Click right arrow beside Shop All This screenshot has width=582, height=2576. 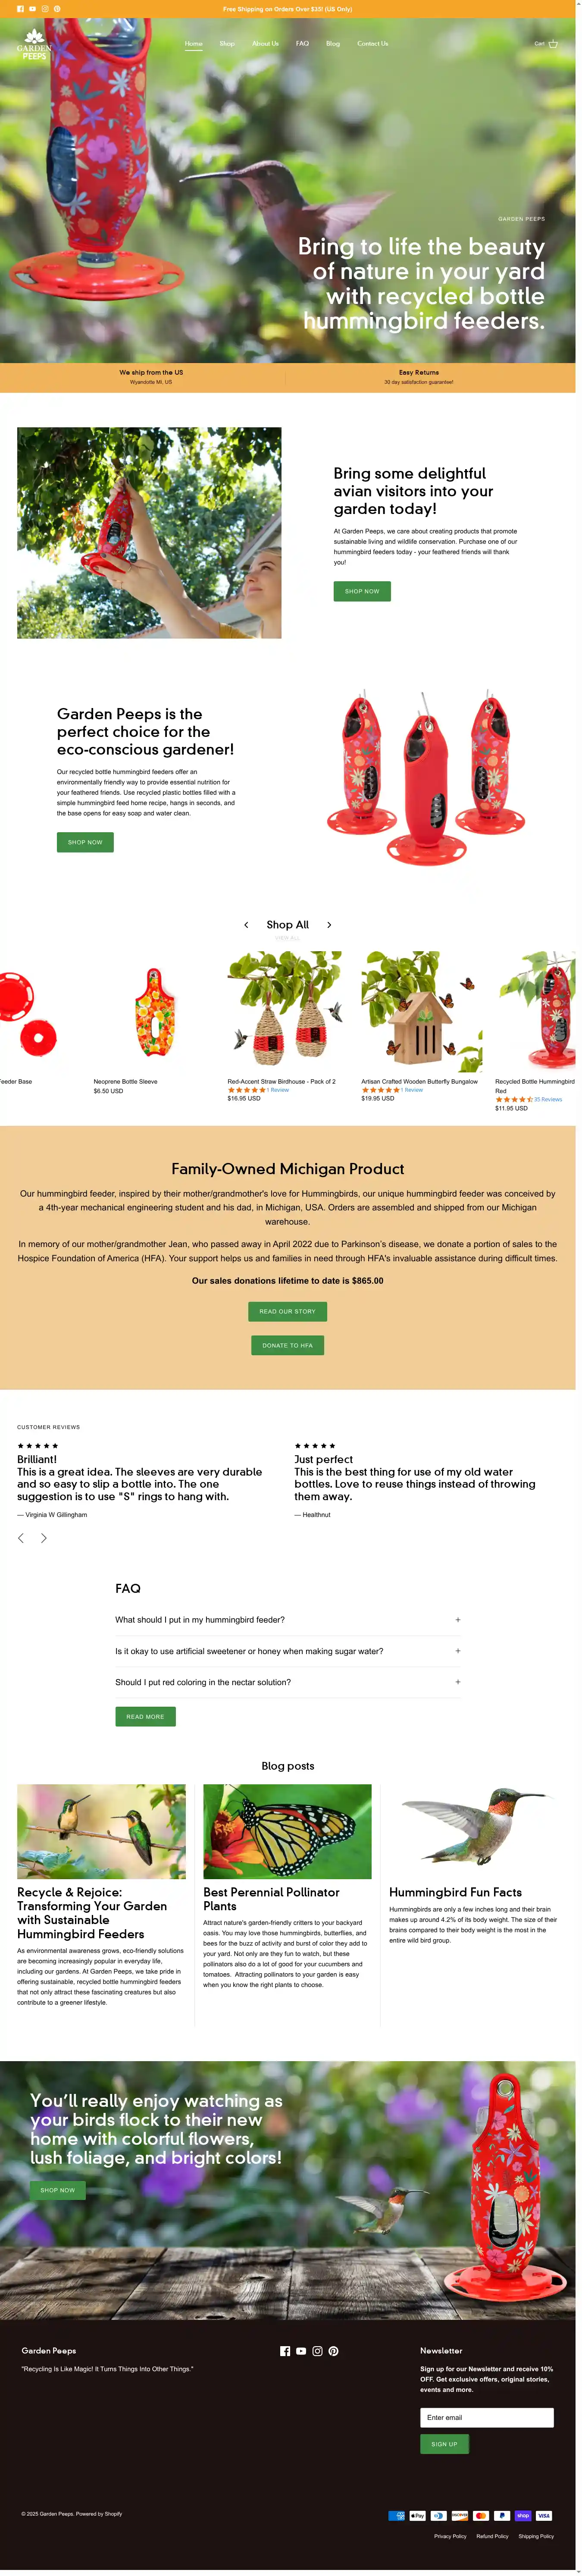[329, 925]
